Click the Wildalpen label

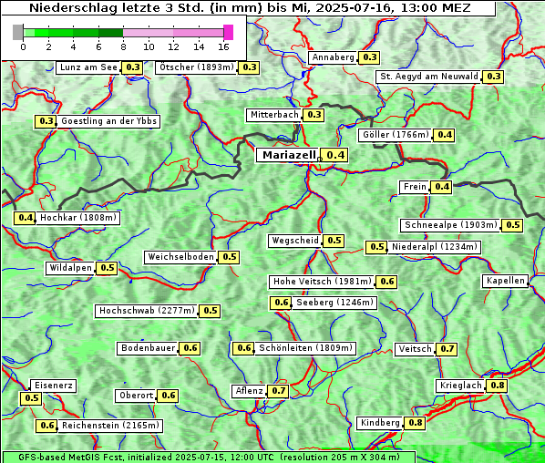point(70,268)
